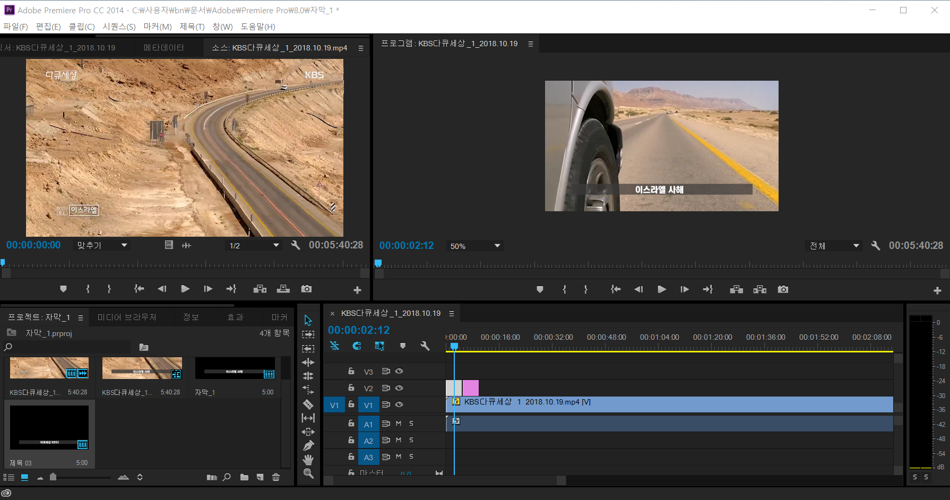
Task: Toggle V3 track output eye
Action: tap(399, 372)
